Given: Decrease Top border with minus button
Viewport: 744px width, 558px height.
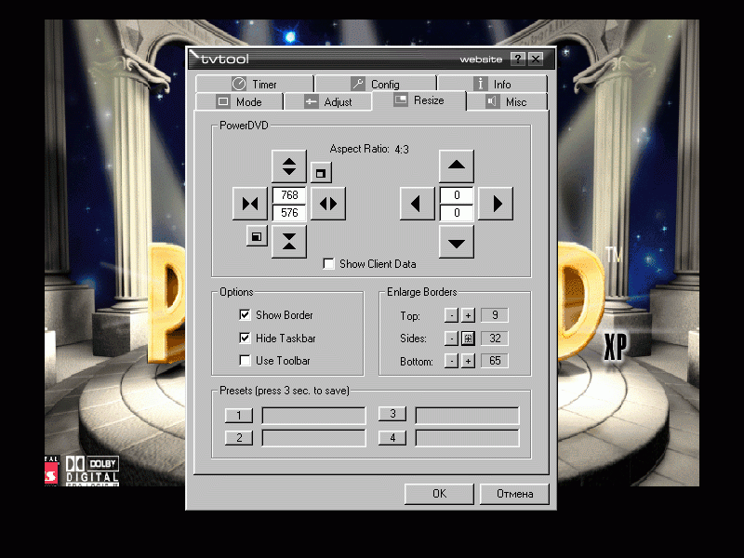Looking at the screenshot, I should (x=451, y=315).
